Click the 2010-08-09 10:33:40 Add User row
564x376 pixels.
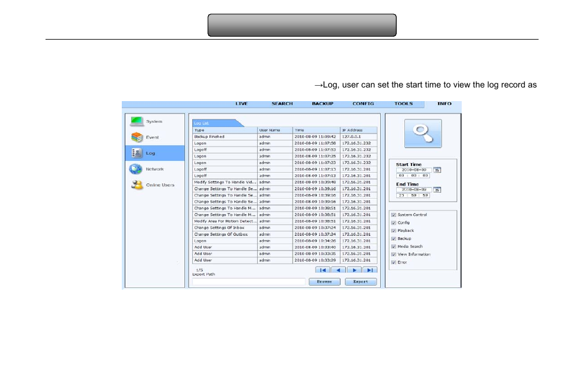285,247
